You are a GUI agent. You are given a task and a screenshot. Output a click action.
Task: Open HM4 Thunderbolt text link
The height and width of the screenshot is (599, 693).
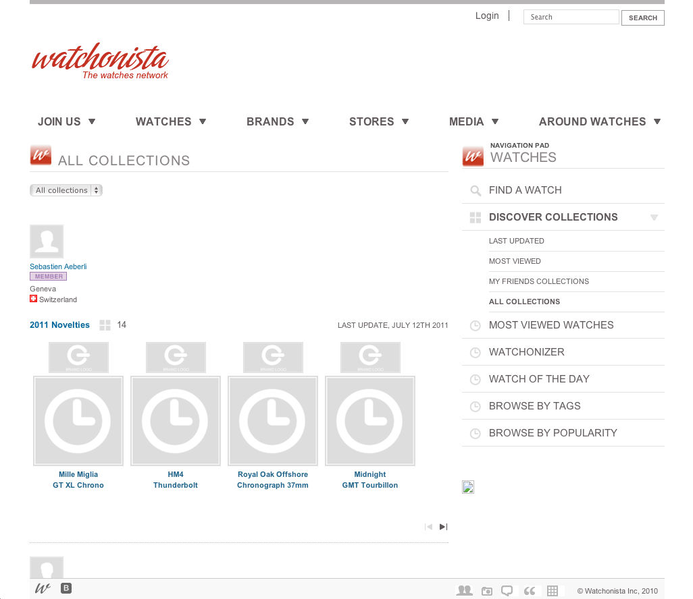coord(176,480)
